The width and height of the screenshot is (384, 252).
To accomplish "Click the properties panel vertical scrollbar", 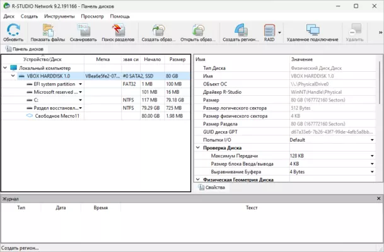I will [380, 83].
